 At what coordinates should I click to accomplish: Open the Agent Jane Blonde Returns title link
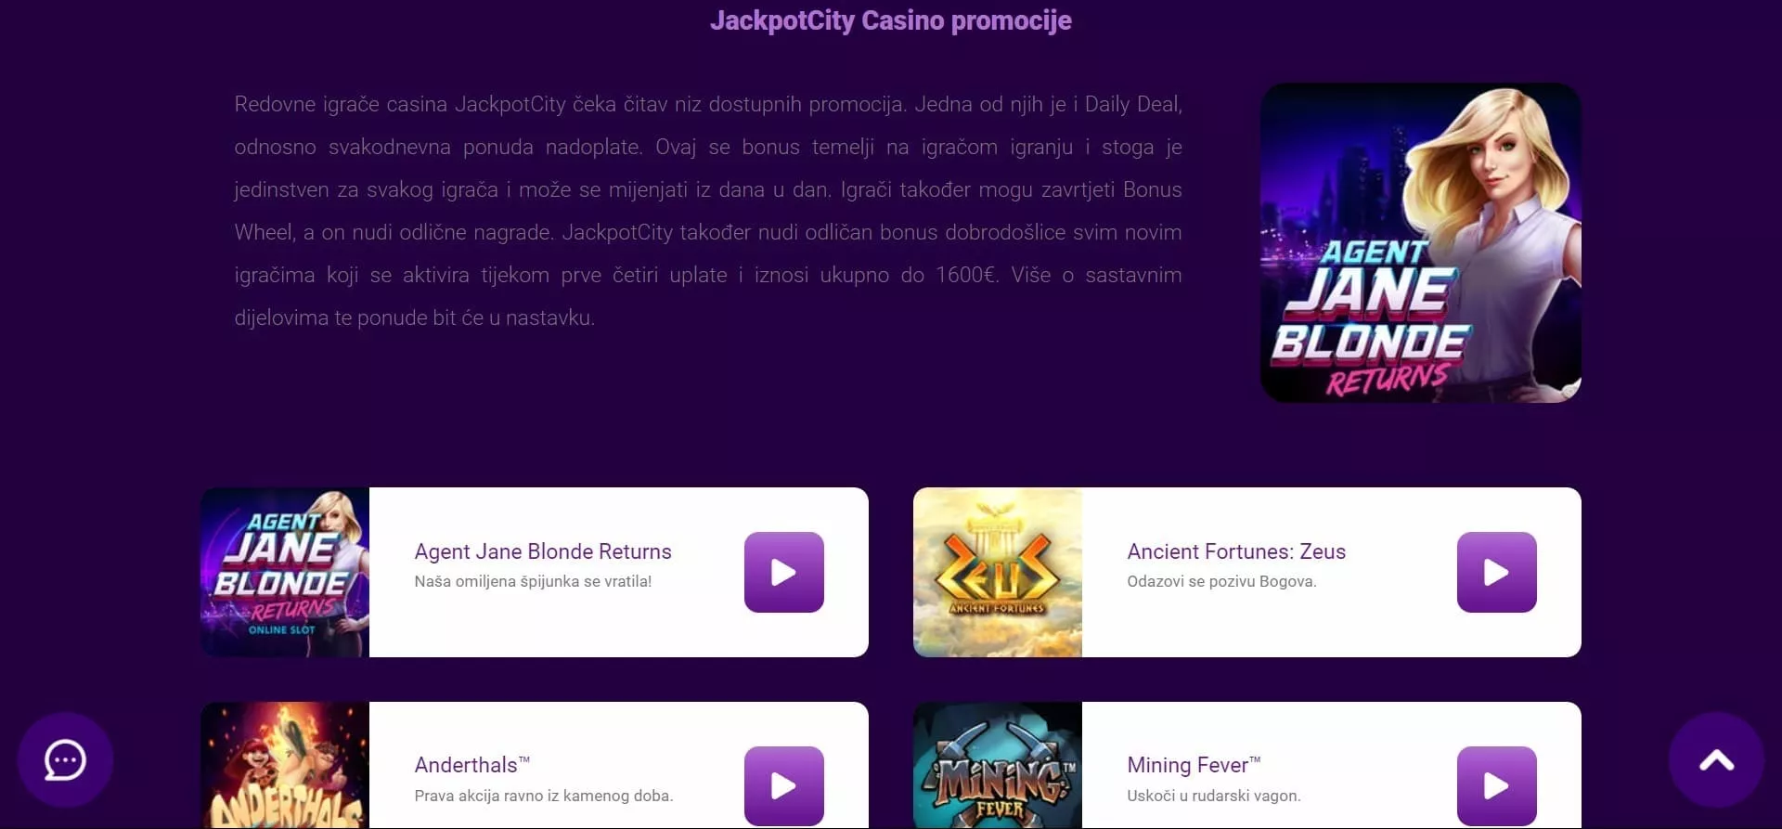pyautogui.click(x=543, y=551)
